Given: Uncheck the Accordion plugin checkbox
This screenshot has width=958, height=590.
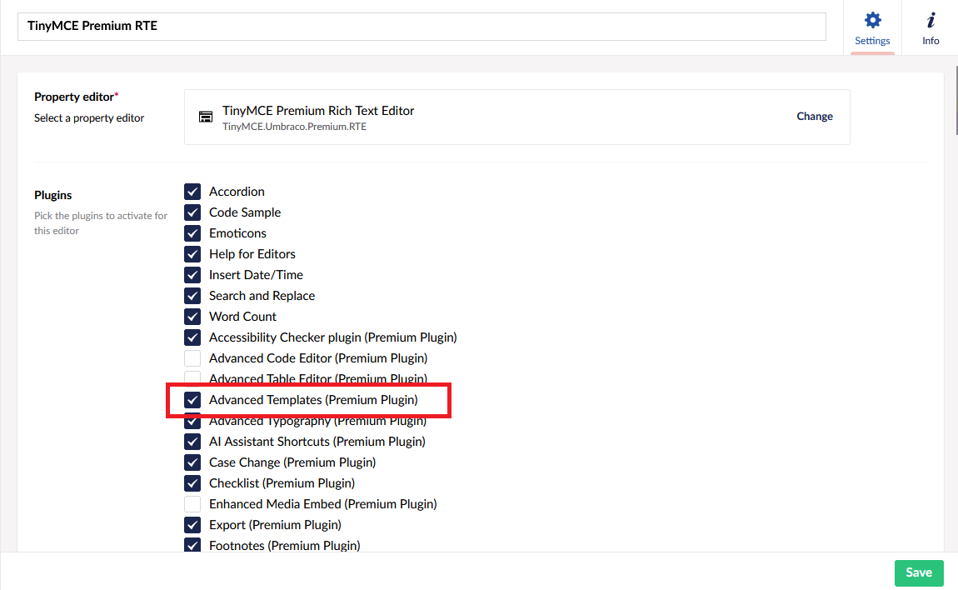Looking at the screenshot, I should click(192, 192).
